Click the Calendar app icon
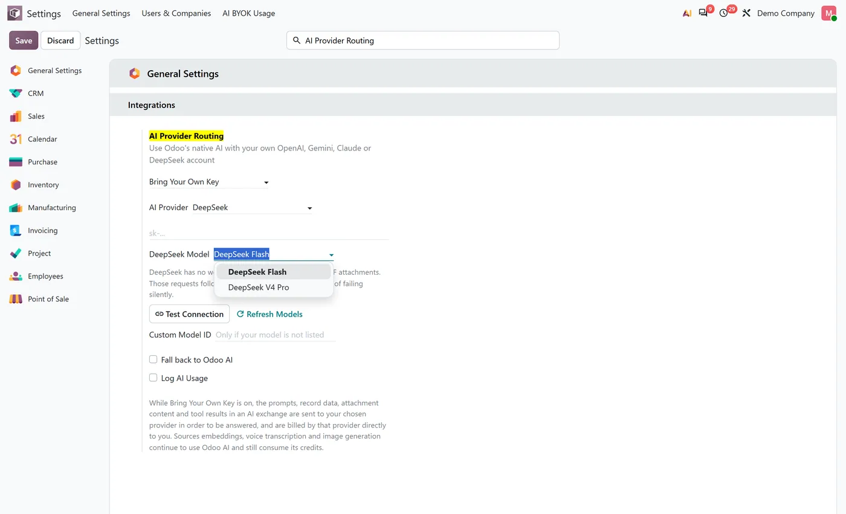 pos(16,140)
